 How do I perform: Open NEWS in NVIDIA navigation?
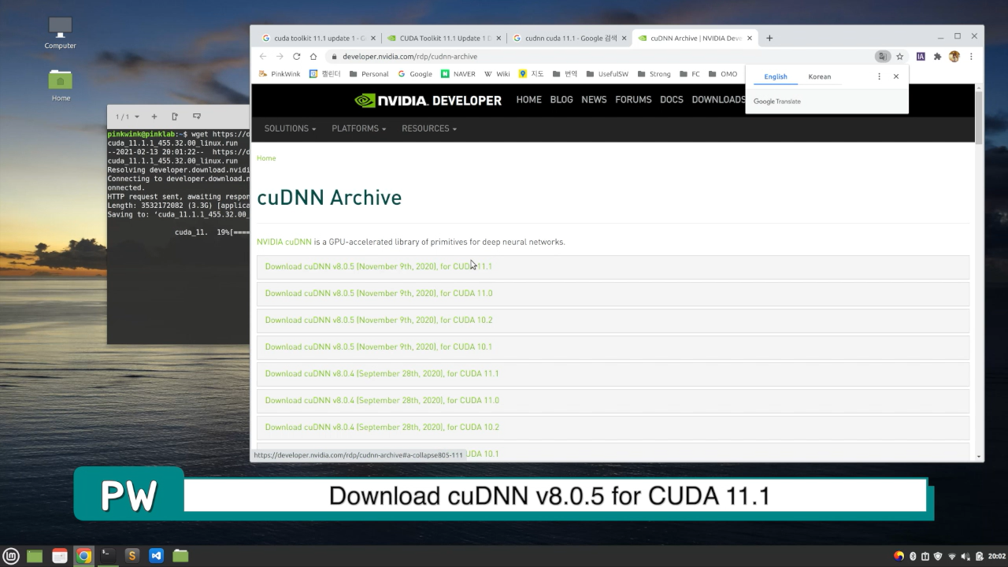(594, 100)
